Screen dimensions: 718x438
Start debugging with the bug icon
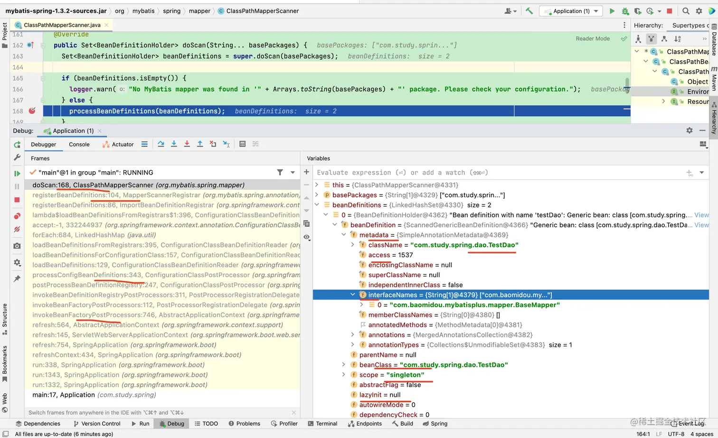[625, 11]
